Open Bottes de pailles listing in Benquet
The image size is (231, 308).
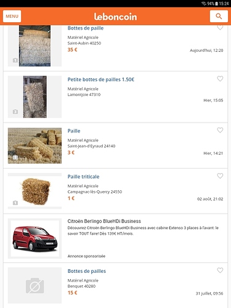87,271
